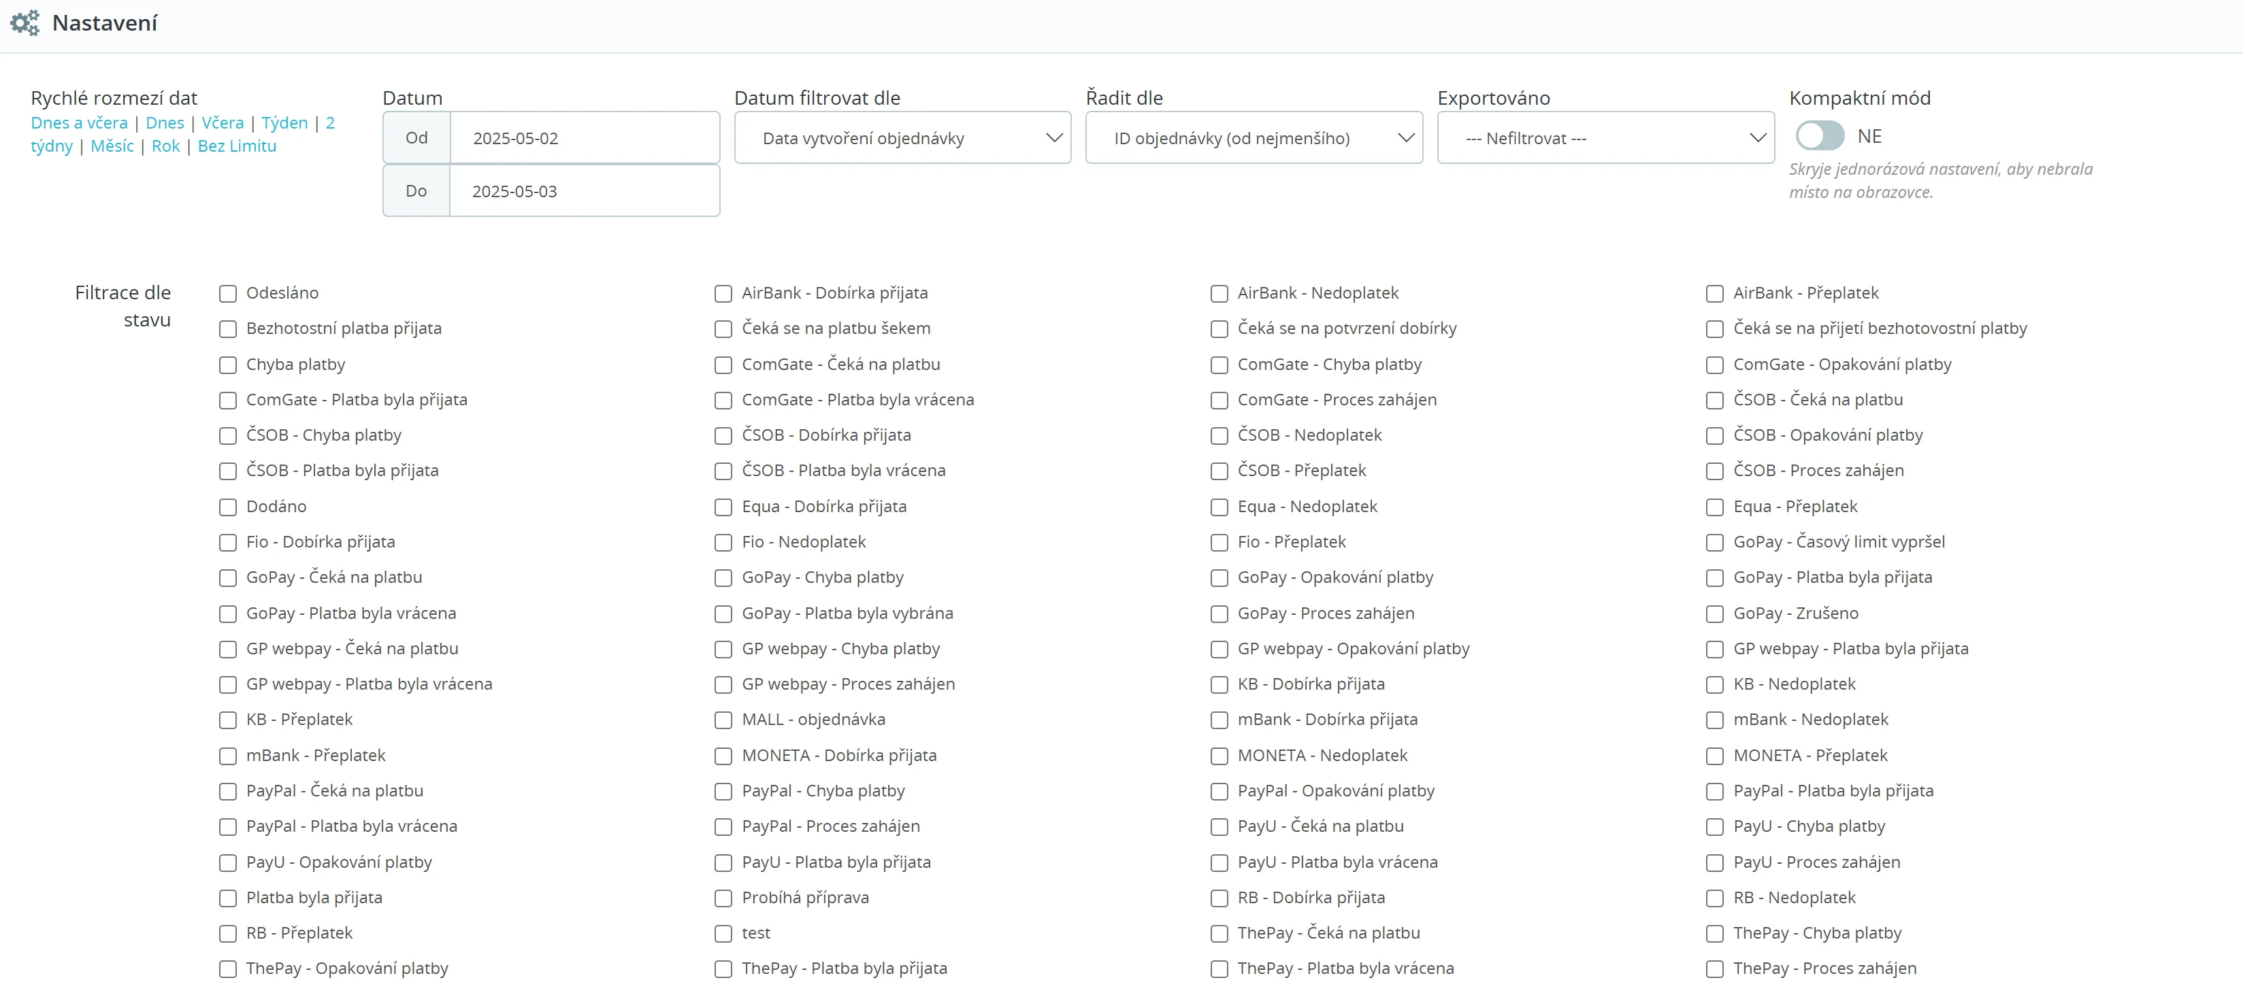Click the Dnes a včera quick range

coord(79,122)
